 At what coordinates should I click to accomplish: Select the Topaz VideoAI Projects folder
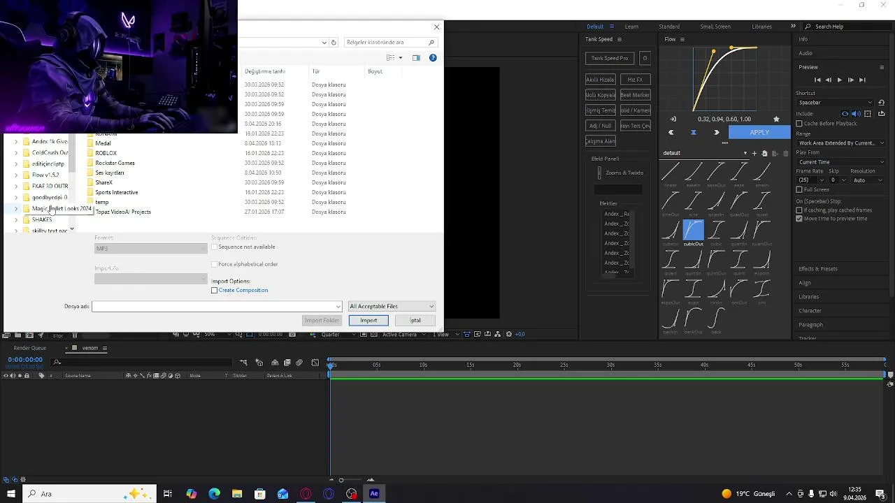coord(122,212)
